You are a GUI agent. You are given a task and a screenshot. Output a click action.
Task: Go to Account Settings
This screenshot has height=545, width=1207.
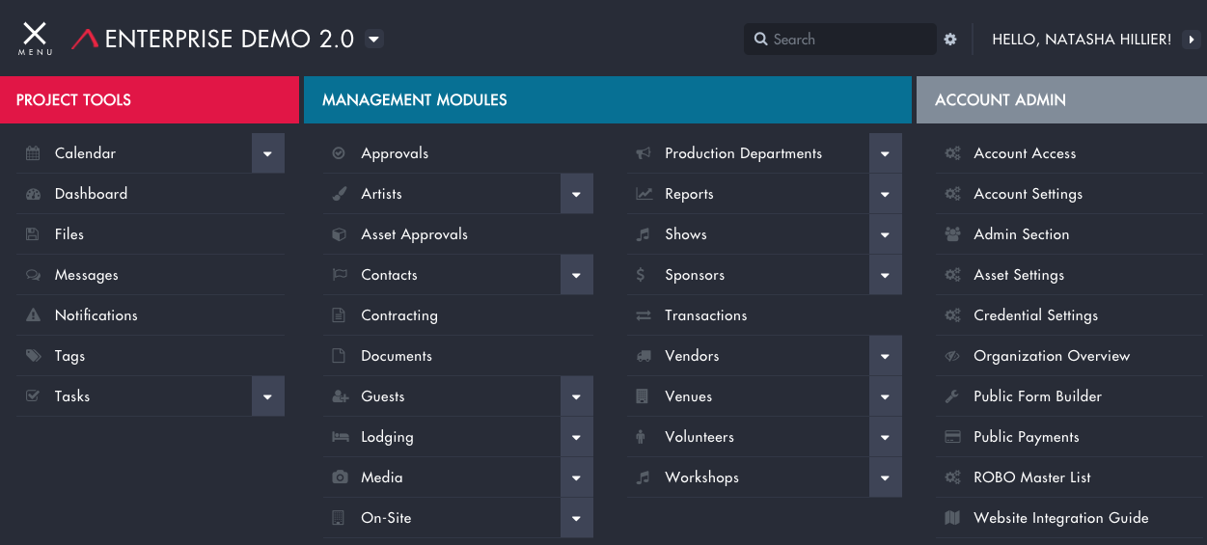coord(1028,194)
